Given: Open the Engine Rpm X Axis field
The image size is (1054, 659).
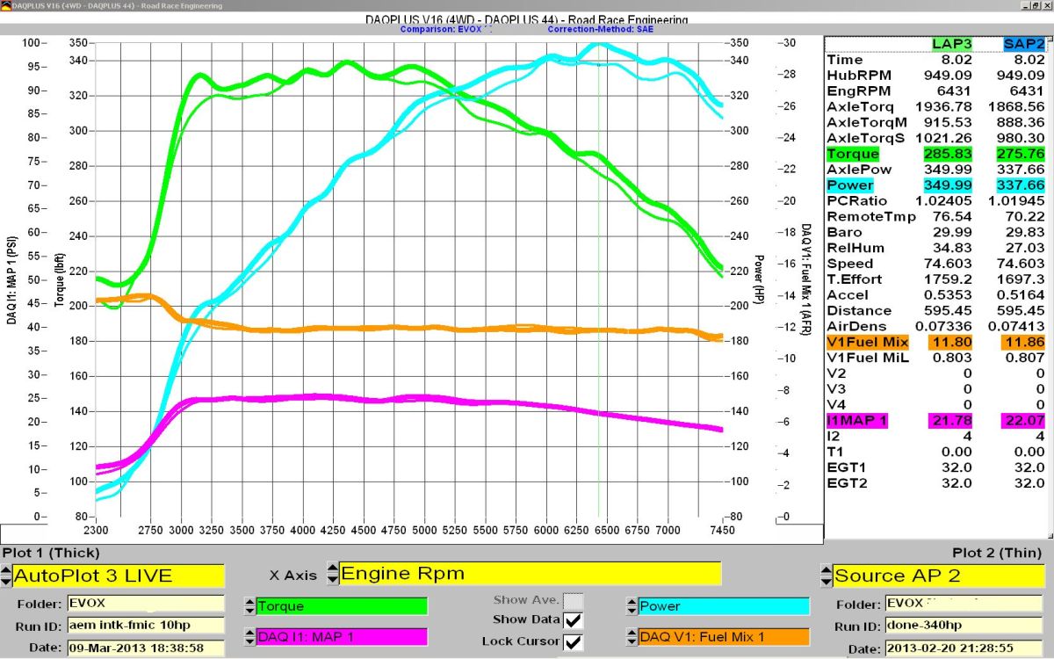Looking at the screenshot, I should [530, 574].
